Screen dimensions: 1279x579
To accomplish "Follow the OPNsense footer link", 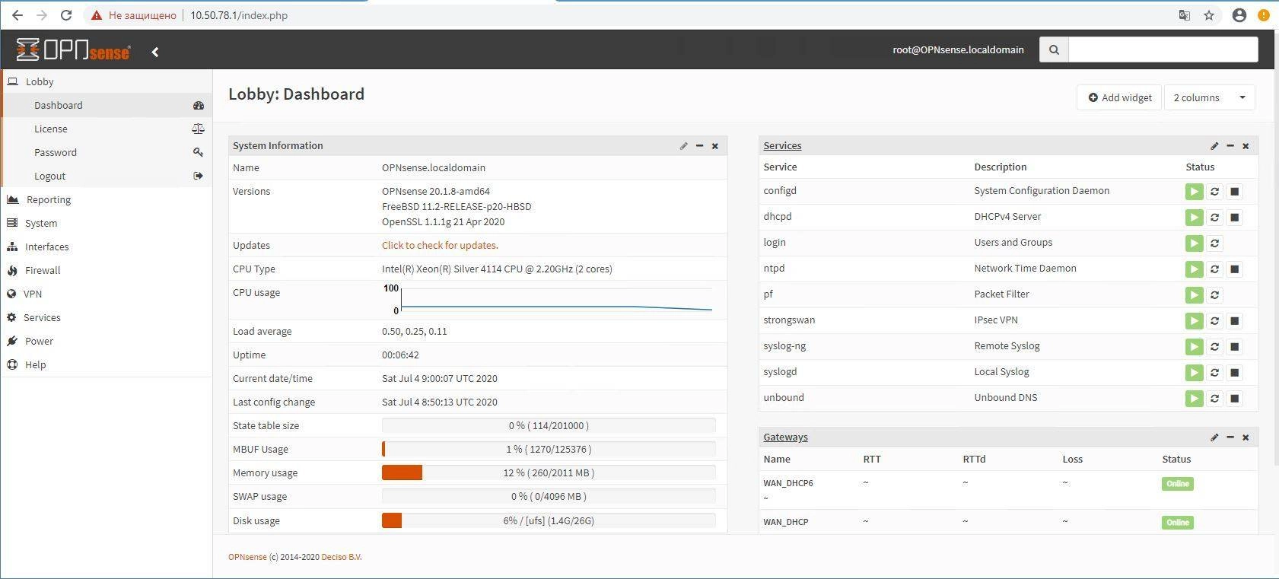I will (x=247, y=557).
